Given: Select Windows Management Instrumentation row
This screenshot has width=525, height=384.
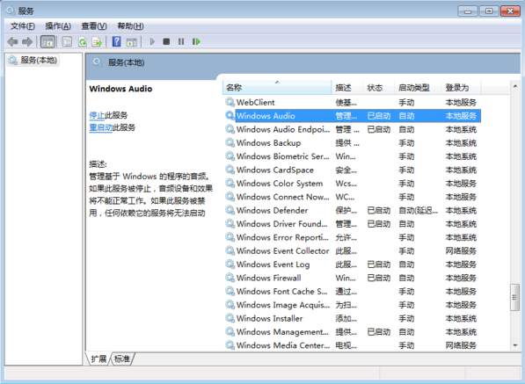Looking at the screenshot, I should click(x=353, y=331).
